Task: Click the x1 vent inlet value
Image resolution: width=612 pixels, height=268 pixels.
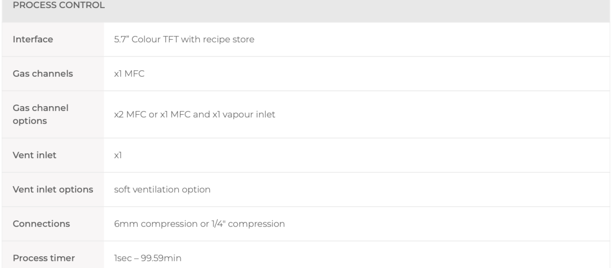Action: pyautogui.click(x=118, y=155)
